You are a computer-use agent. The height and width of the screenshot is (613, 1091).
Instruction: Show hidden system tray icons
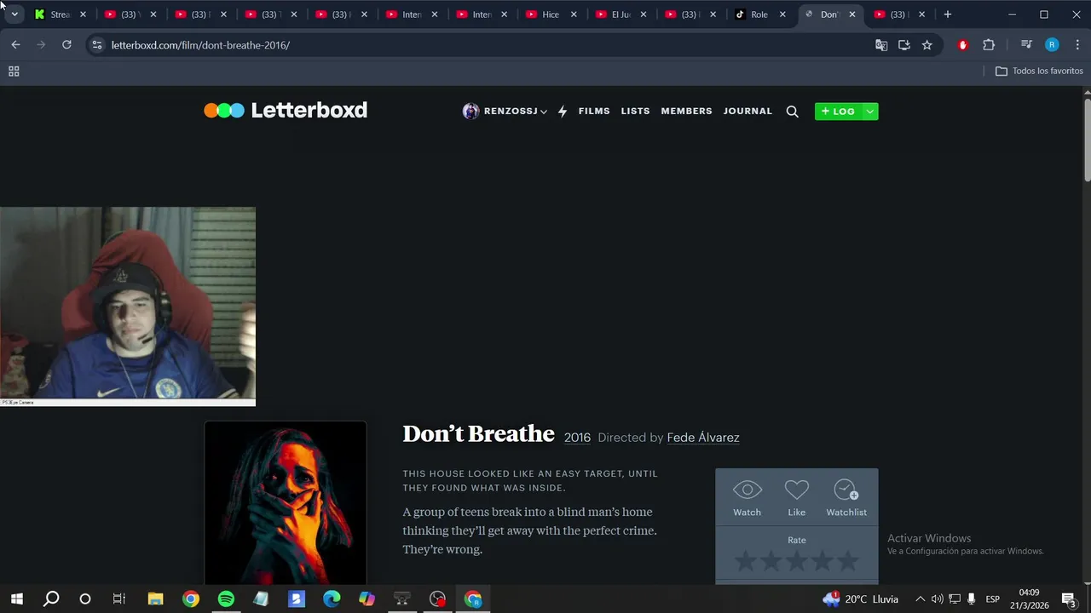pyautogui.click(x=920, y=599)
